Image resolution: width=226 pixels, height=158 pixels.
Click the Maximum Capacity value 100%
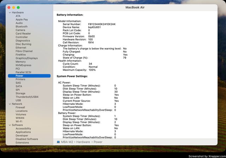[92, 70]
